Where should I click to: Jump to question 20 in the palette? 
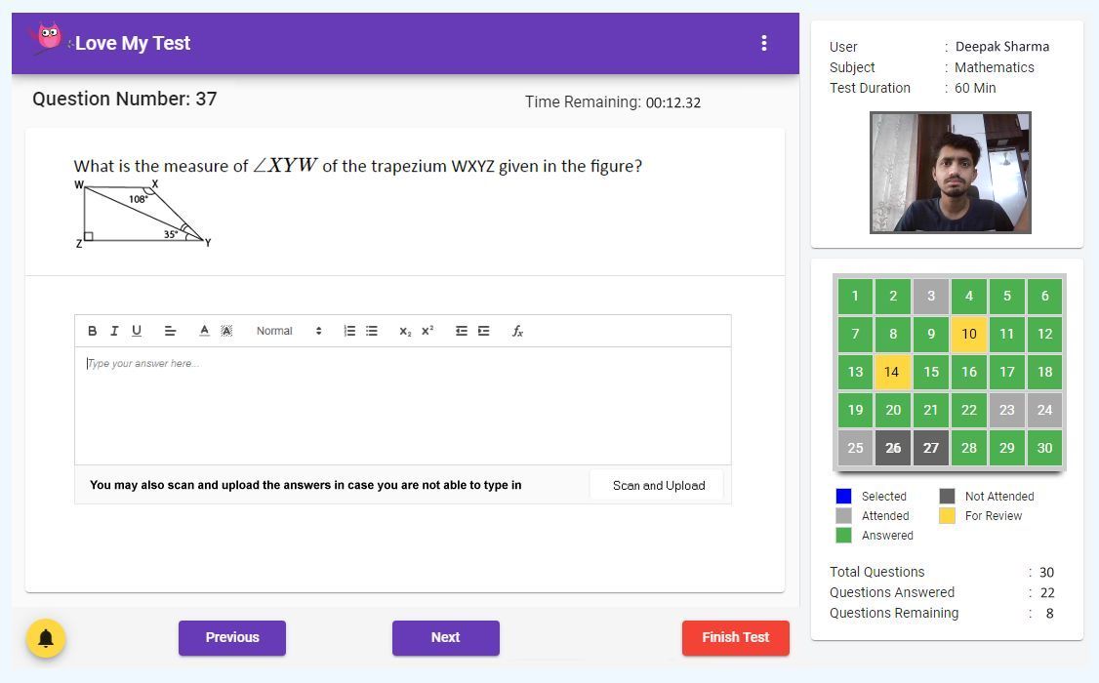click(893, 410)
